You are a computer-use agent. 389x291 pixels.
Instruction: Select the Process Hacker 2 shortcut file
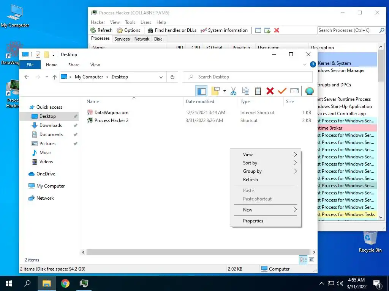coord(111,120)
